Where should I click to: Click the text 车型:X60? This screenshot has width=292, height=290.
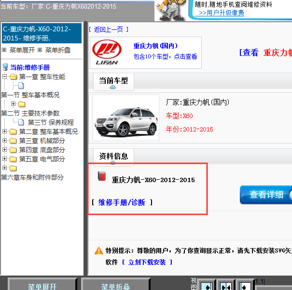point(179,116)
